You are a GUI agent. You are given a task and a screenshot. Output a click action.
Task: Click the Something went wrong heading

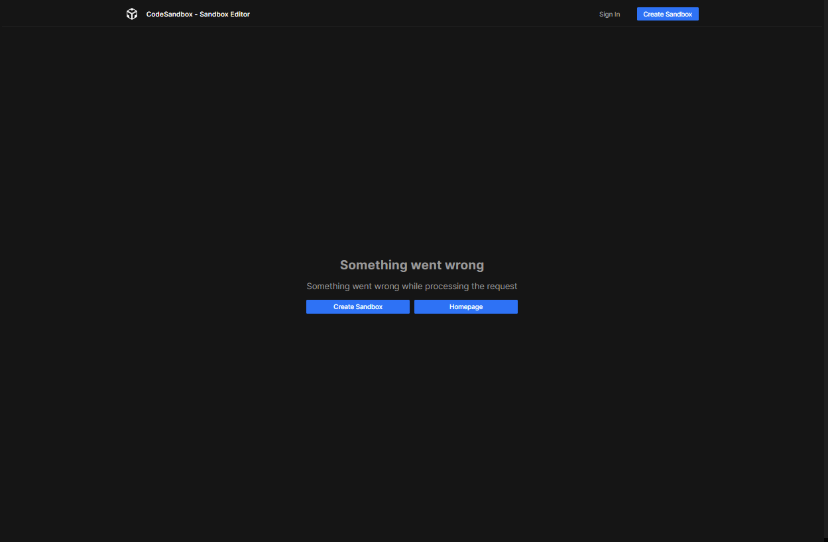[x=412, y=265]
